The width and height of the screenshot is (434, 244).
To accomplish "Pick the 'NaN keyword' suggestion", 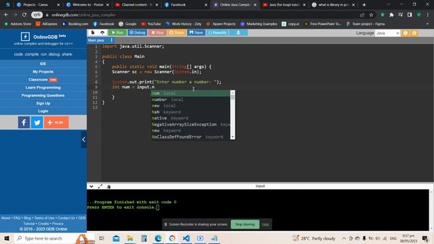I will tap(191, 112).
